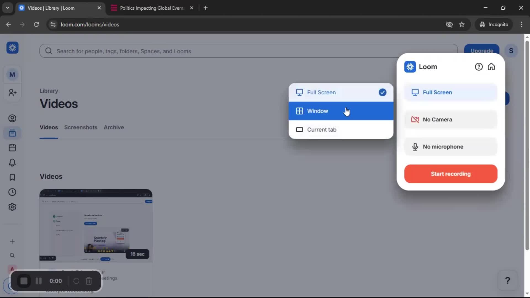Delete the recording using the trash icon
This screenshot has height=298, width=530.
89,281
